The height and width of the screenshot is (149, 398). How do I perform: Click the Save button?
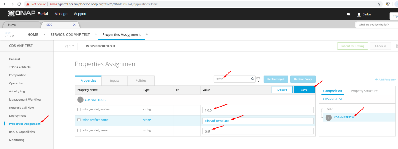click(x=304, y=90)
